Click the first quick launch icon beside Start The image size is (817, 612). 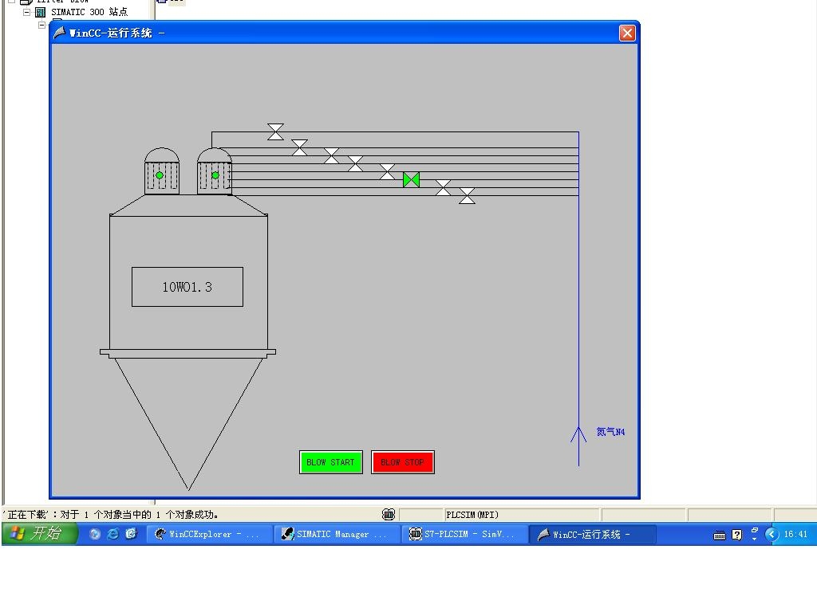95,534
